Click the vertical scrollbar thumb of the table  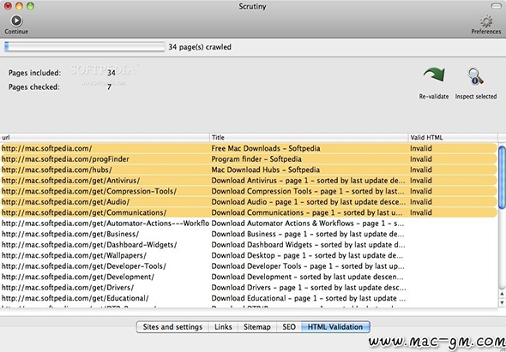coord(502,177)
